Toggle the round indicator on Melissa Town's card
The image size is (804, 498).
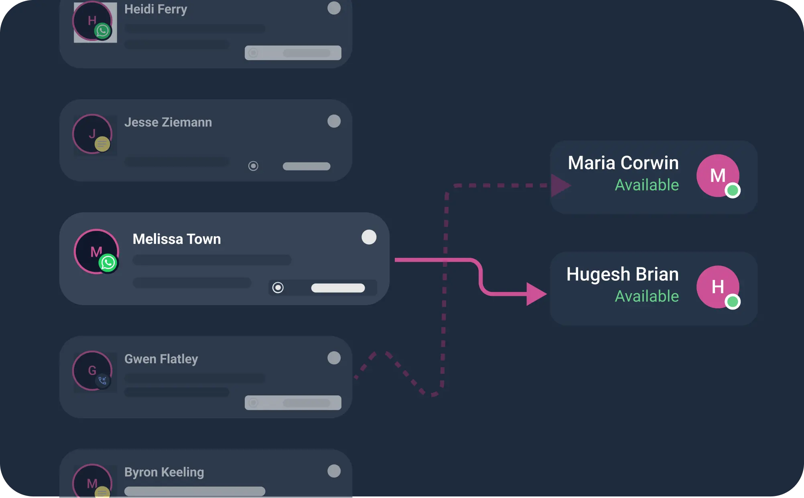pos(369,237)
